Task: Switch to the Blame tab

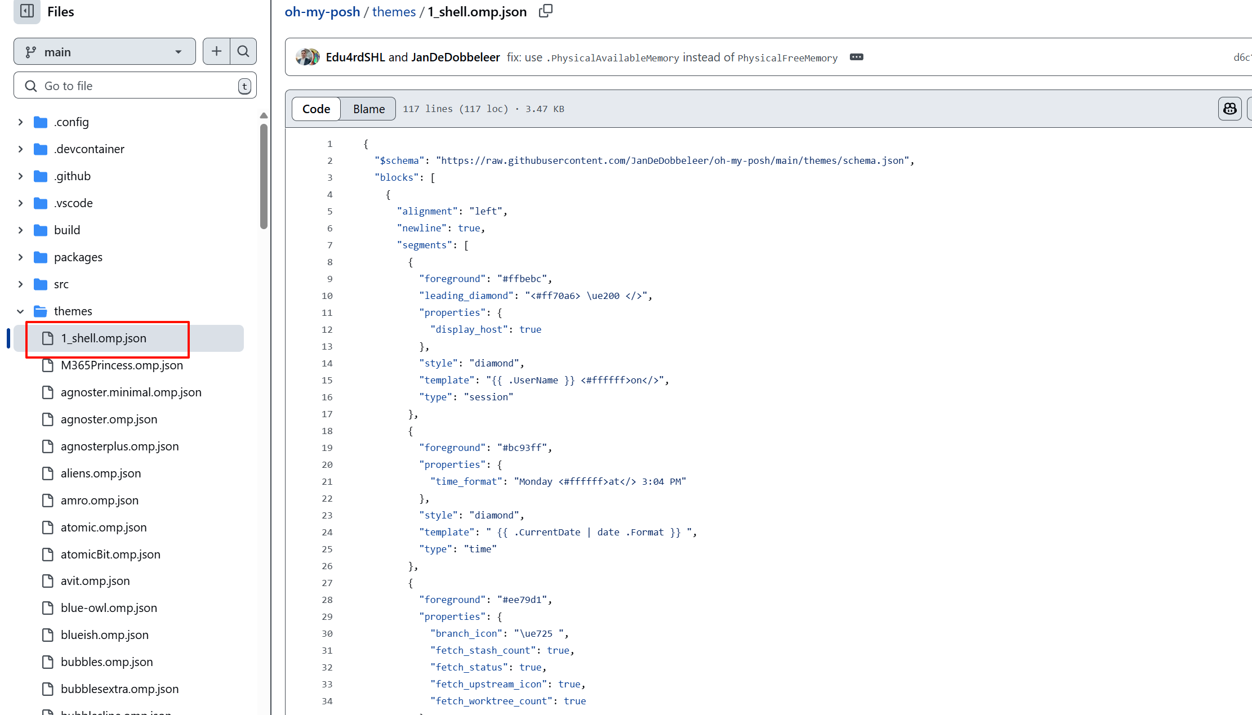Action: [x=369, y=109]
